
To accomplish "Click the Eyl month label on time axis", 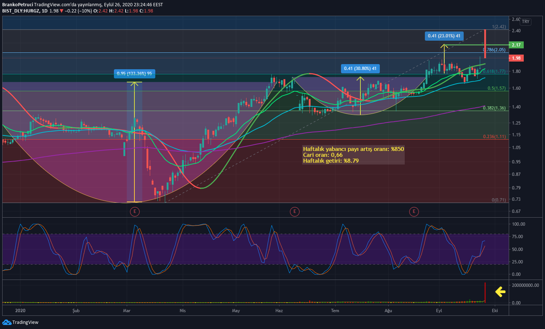I will tap(439, 311).
